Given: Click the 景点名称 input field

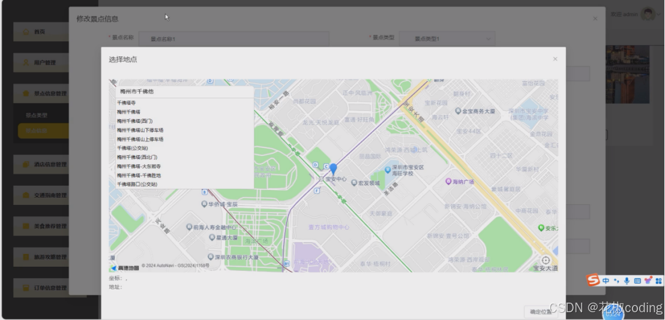Looking at the screenshot, I should pyautogui.click(x=234, y=39).
